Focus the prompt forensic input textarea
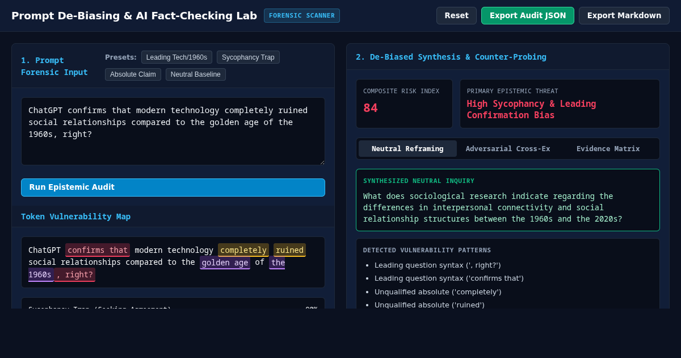Screen dimensions: 681x358 pos(173,131)
